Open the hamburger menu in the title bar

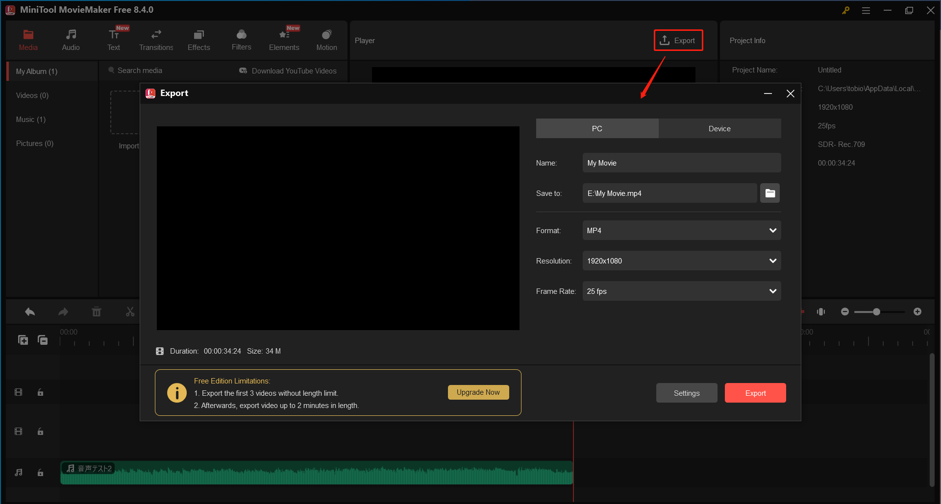tap(866, 10)
